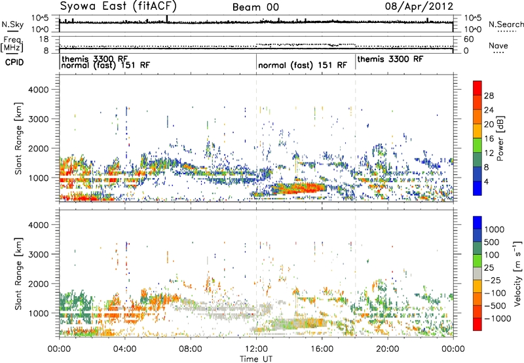524x363 pixels.
Task: Click the red top of the power colorbar
Action: pos(477,88)
